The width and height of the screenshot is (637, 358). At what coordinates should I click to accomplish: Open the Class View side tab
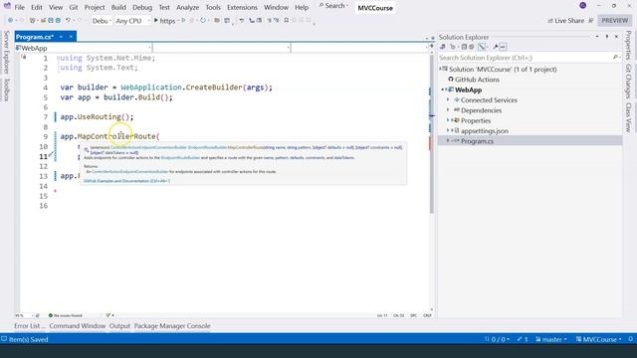[628, 117]
